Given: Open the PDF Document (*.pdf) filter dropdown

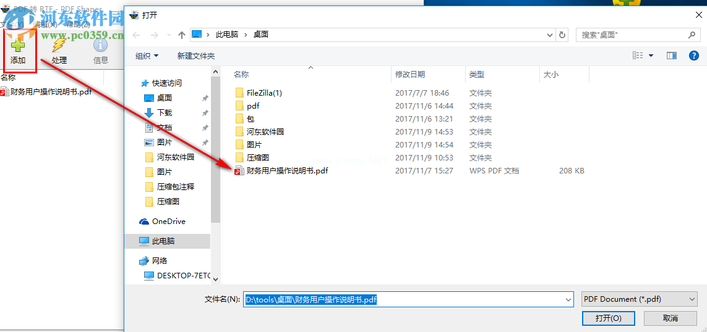Looking at the screenshot, I should tap(639, 300).
